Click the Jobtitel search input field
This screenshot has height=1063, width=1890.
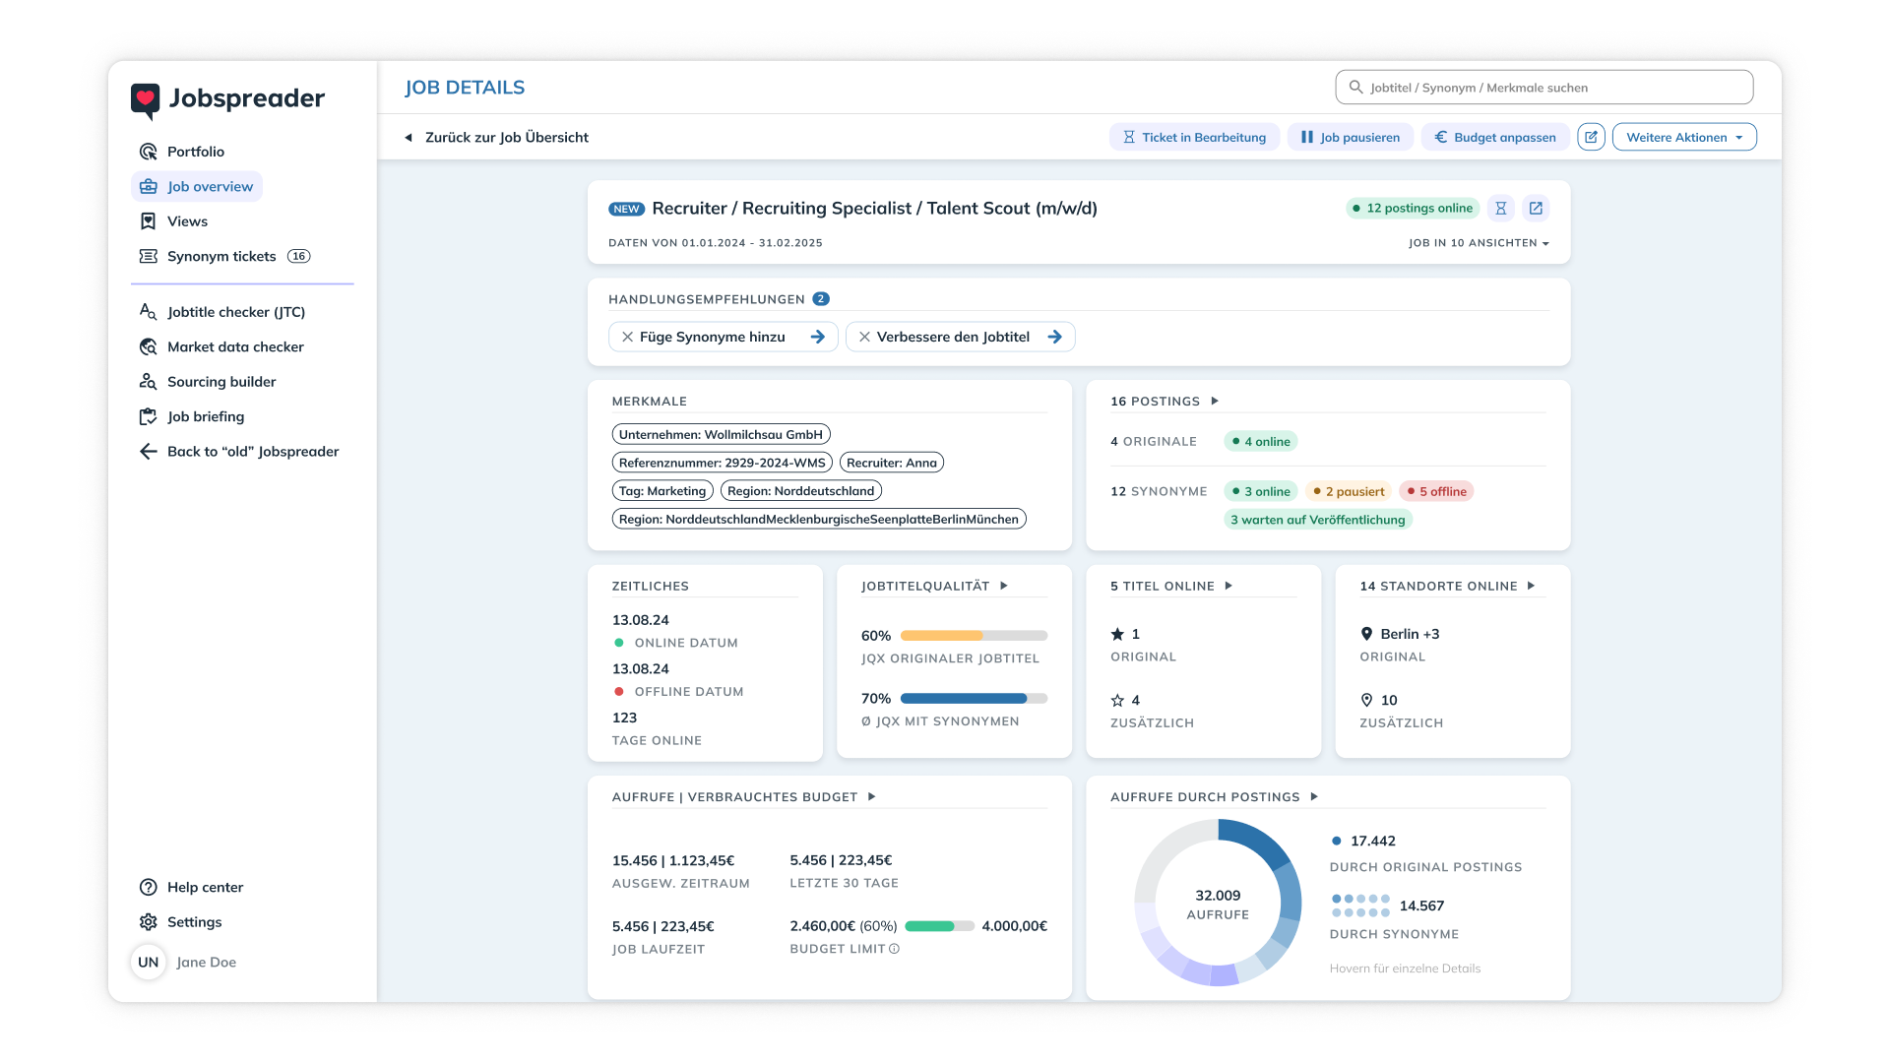(1543, 88)
